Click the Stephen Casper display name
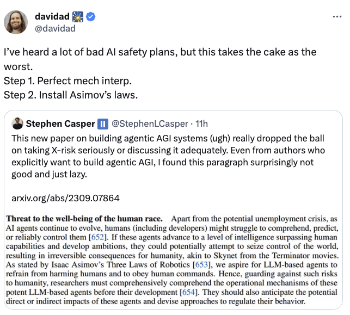350x315 pixels. click(60, 123)
